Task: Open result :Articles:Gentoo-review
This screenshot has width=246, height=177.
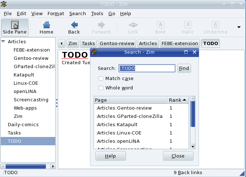Action: click(141, 108)
